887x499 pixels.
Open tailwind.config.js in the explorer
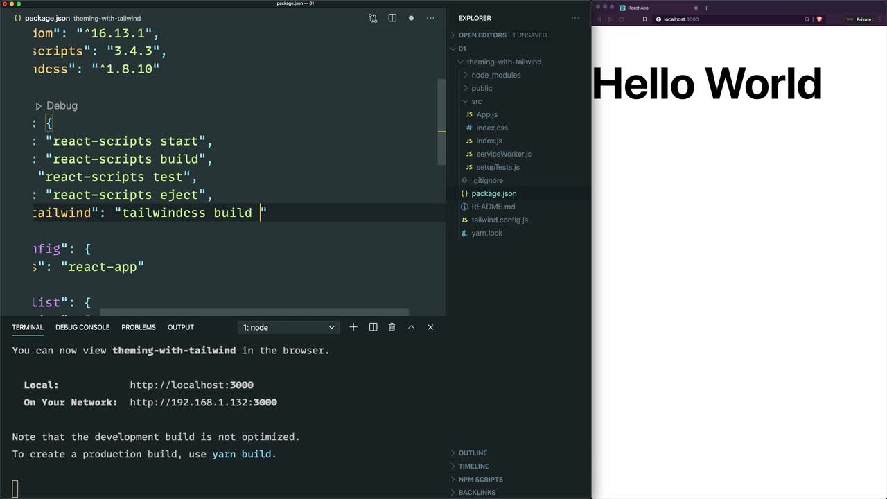tap(499, 220)
